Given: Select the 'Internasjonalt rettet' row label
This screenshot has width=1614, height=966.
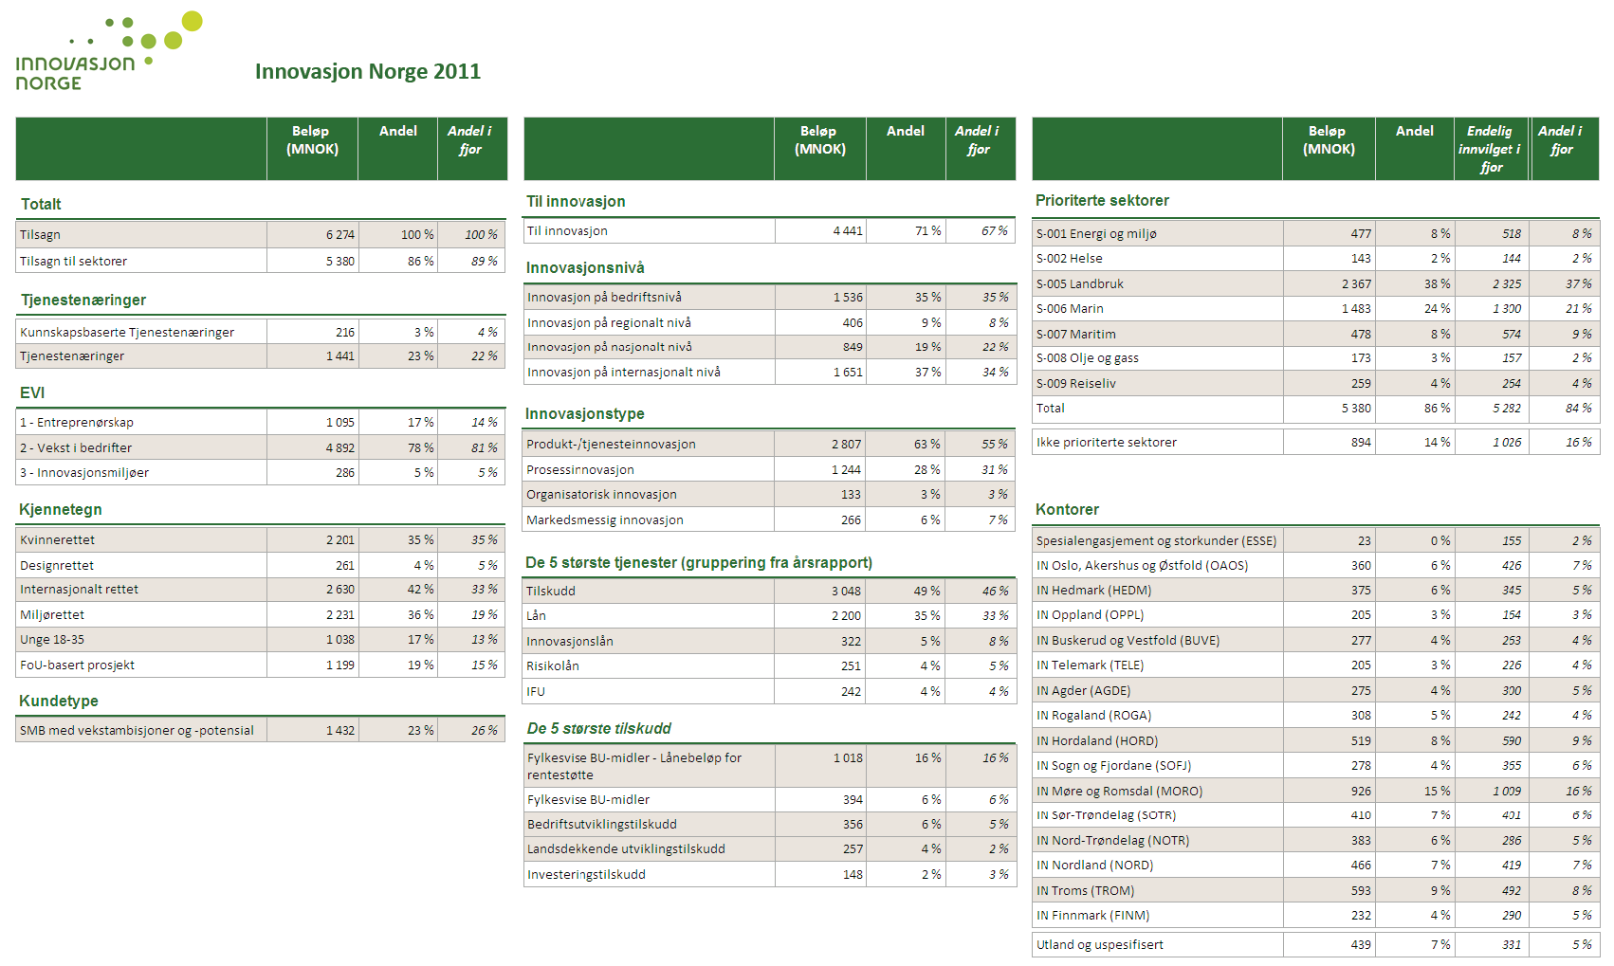Looking at the screenshot, I should click(79, 589).
